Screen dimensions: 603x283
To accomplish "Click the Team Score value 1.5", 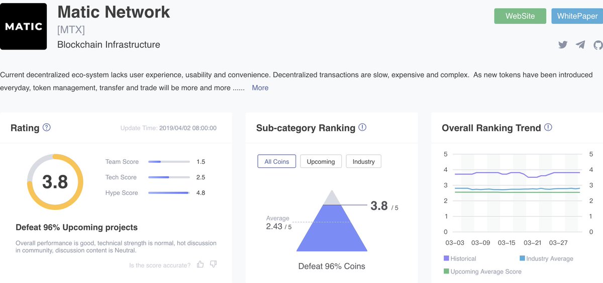I will click(201, 162).
